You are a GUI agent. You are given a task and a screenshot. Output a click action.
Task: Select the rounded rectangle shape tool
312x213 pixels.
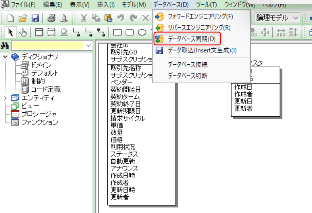[129, 32]
